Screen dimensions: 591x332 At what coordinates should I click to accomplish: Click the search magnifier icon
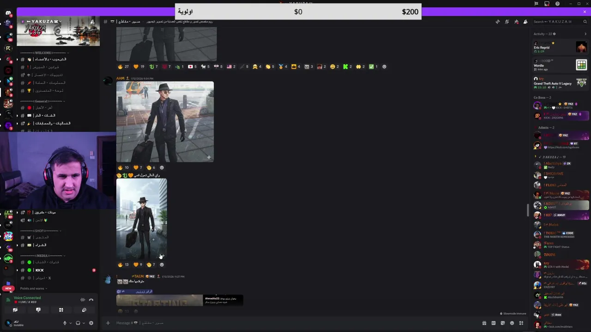point(585,22)
